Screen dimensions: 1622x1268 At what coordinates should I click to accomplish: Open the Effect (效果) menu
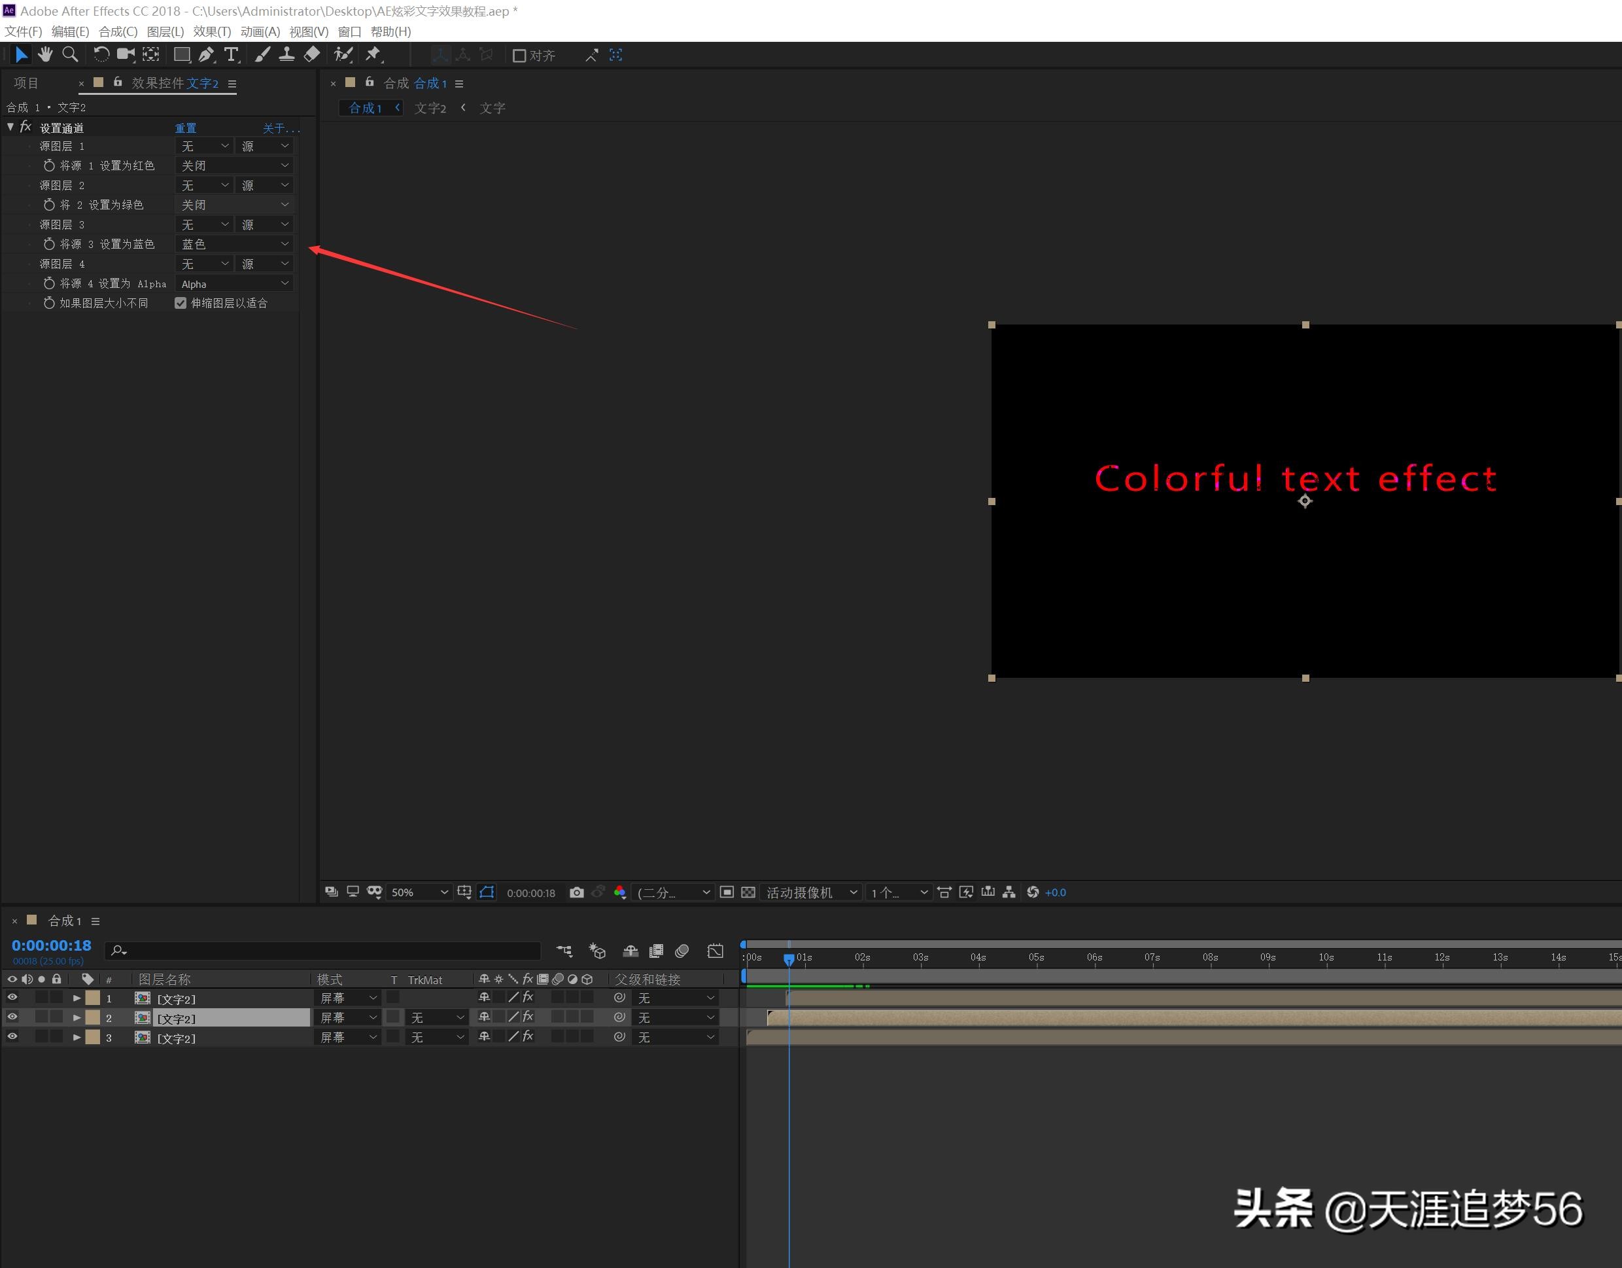212,31
